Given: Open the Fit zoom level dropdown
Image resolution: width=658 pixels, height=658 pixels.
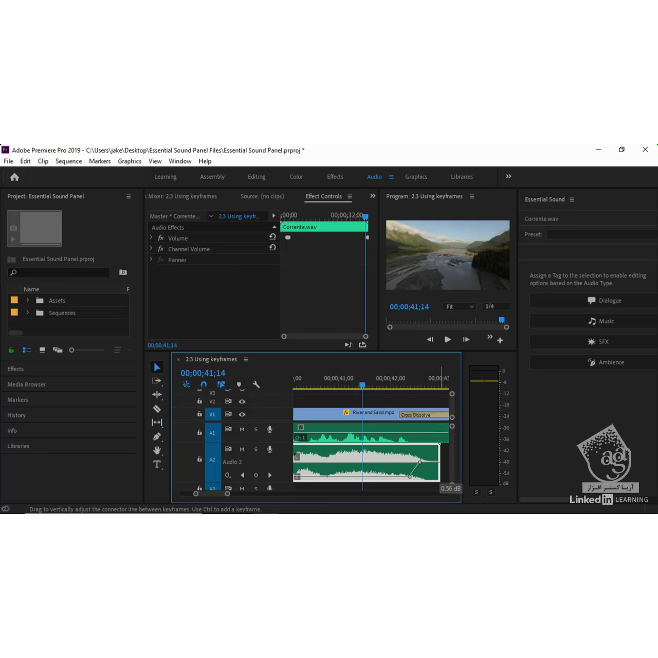Looking at the screenshot, I should (460, 306).
